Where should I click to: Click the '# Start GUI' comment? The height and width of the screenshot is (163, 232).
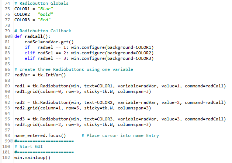point(28,146)
